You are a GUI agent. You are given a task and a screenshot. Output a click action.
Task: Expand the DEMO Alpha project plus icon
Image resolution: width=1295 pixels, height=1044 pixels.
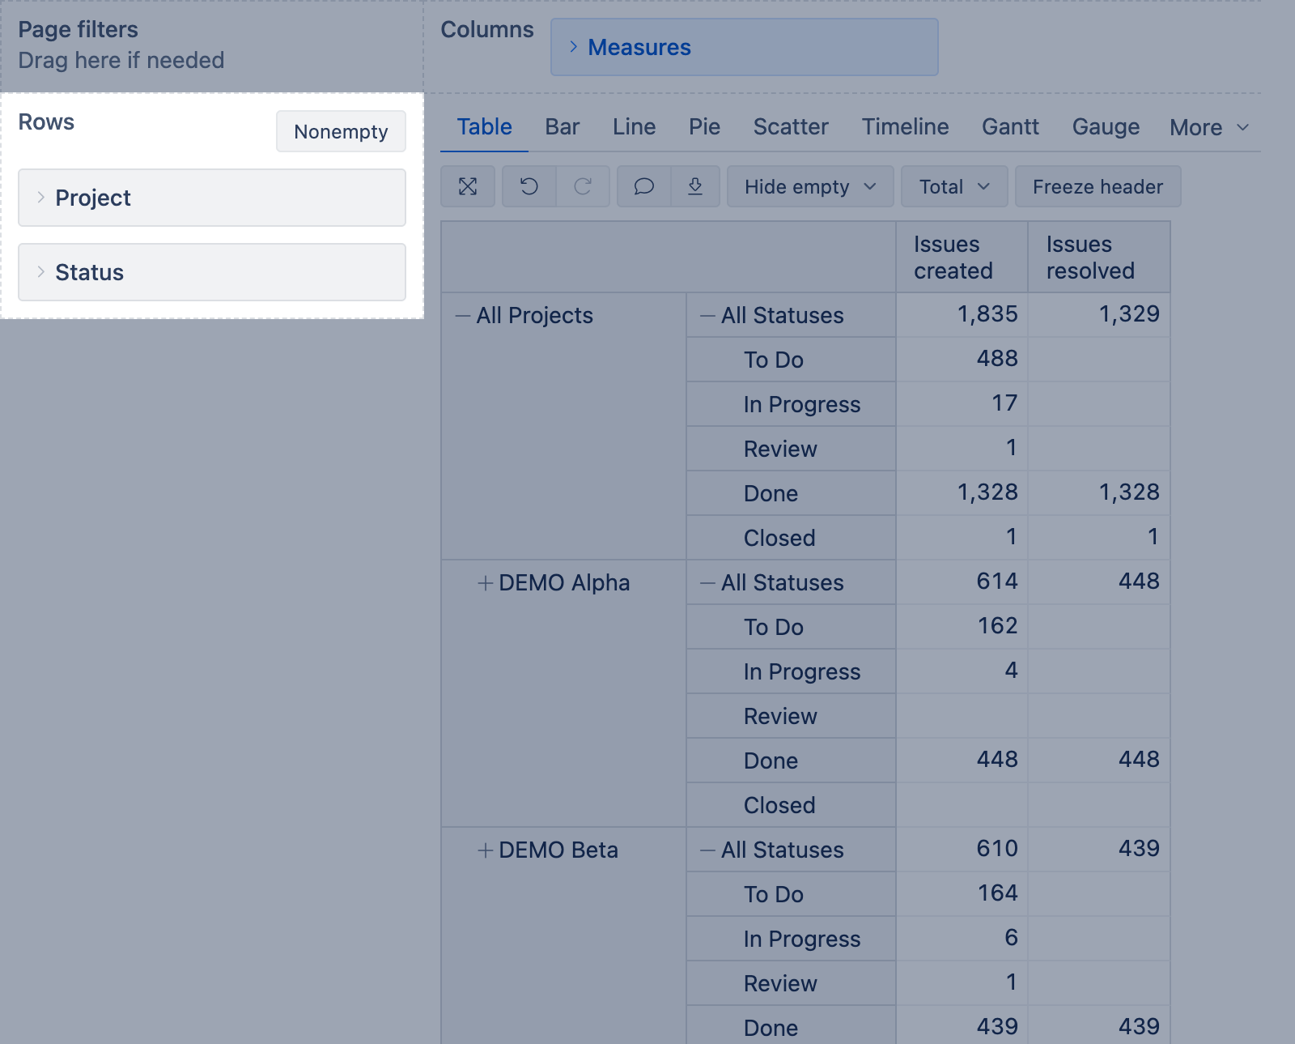point(485,583)
